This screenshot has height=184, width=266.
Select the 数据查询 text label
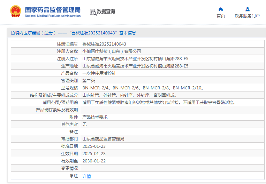(x=106, y=12)
